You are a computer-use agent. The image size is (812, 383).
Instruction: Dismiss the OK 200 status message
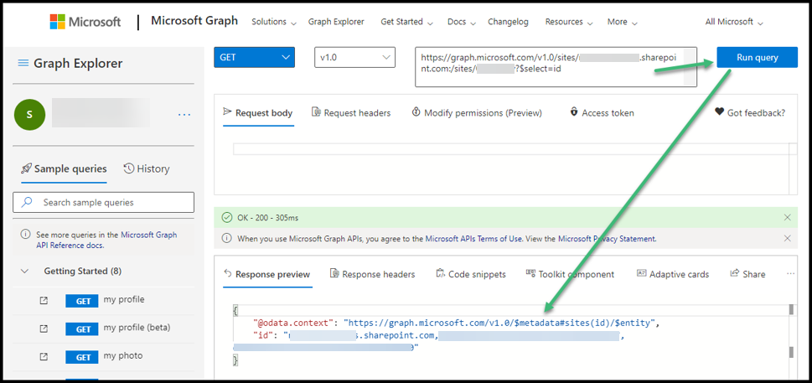787,218
